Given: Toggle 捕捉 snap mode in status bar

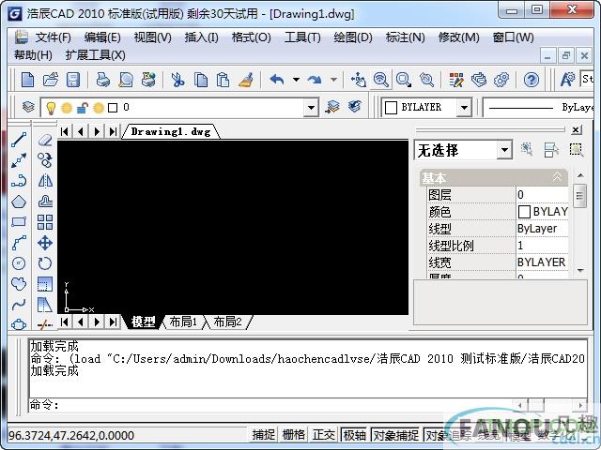Looking at the screenshot, I should (264, 435).
